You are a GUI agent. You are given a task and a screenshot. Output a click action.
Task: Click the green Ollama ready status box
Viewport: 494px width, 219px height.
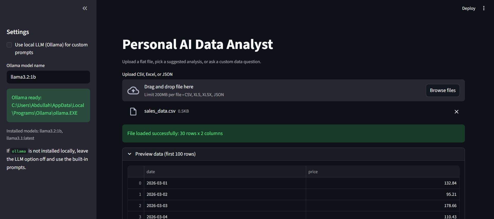tap(48, 105)
